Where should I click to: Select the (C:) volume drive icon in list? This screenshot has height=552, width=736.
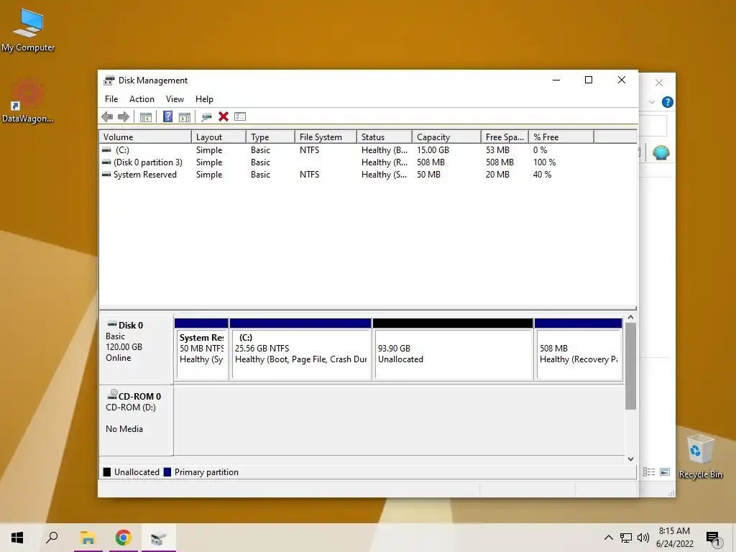click(106, 150)
